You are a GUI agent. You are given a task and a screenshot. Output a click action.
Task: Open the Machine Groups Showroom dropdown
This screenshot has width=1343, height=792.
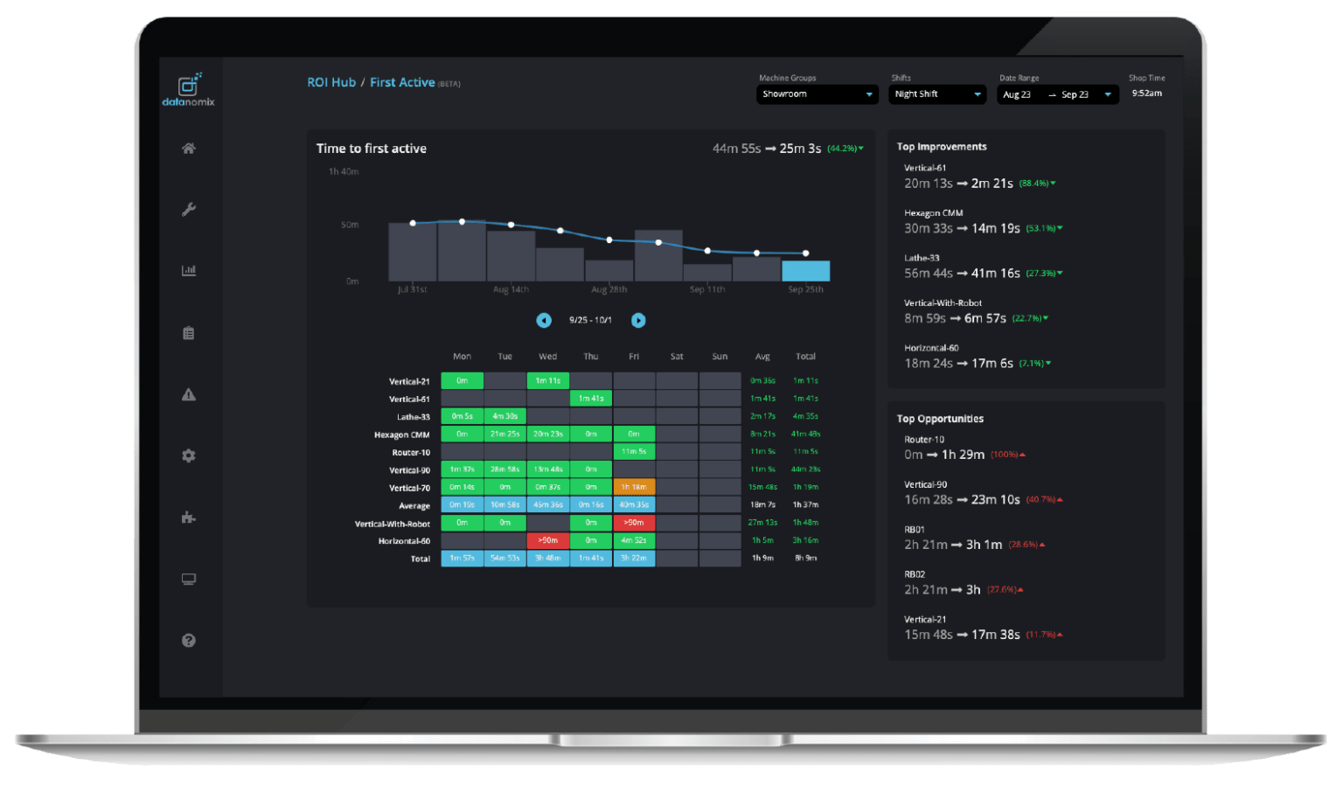816,94
